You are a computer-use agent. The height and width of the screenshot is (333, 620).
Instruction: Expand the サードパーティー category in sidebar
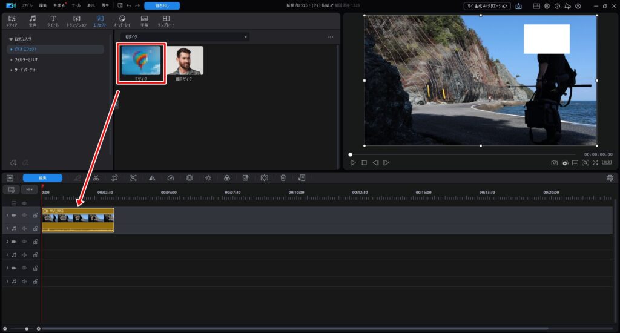[x=26, y=70]
